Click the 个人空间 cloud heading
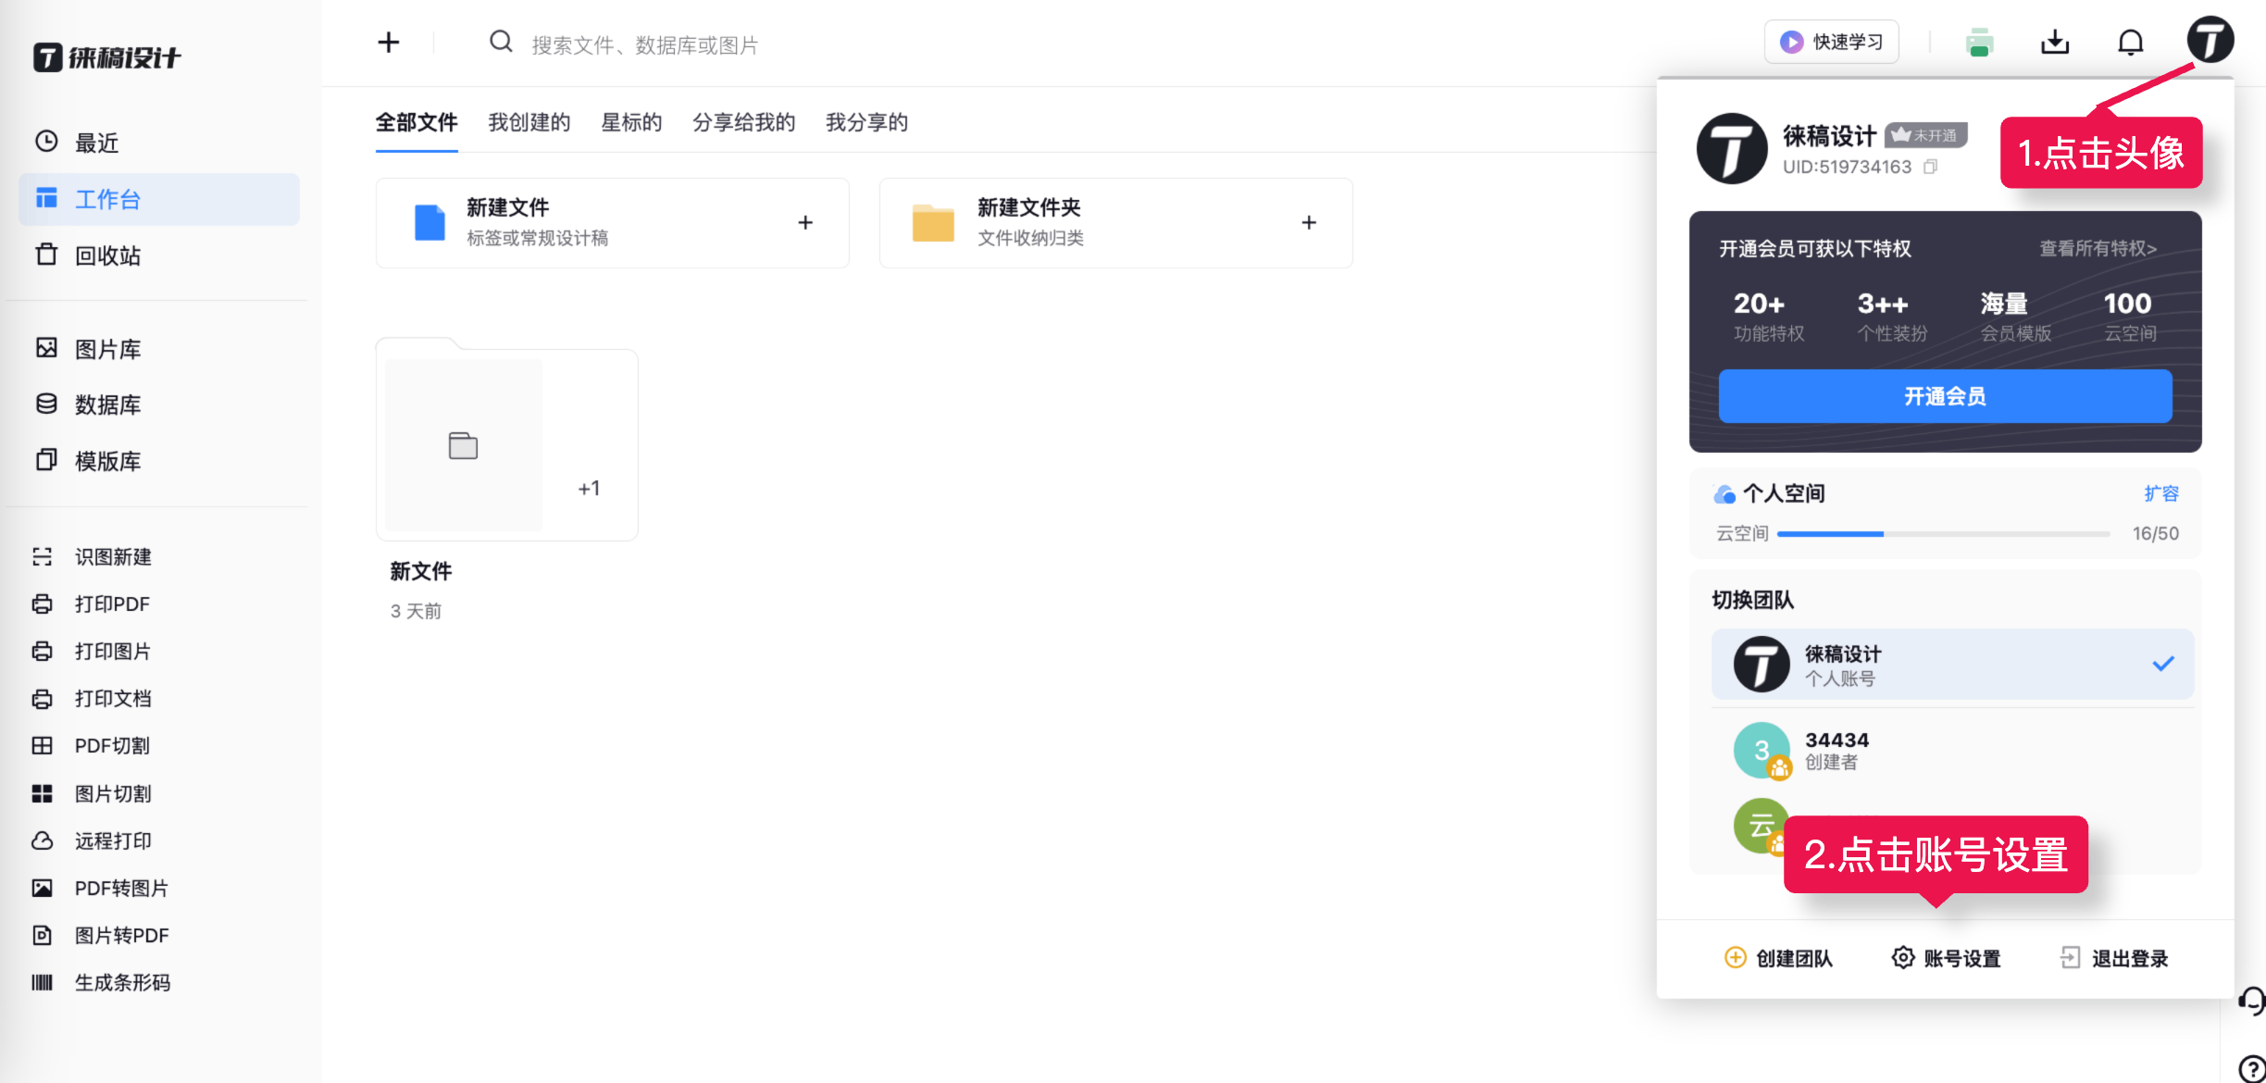 1769,493
